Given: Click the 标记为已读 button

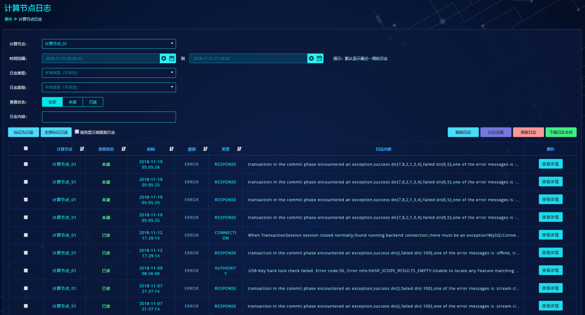Looking at the screenshot, I should [24, 132].
